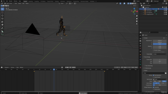This screenshot has width=168, height=94.
Task: Click the viewport pan hand icon
Action: (x=137, y=19)
